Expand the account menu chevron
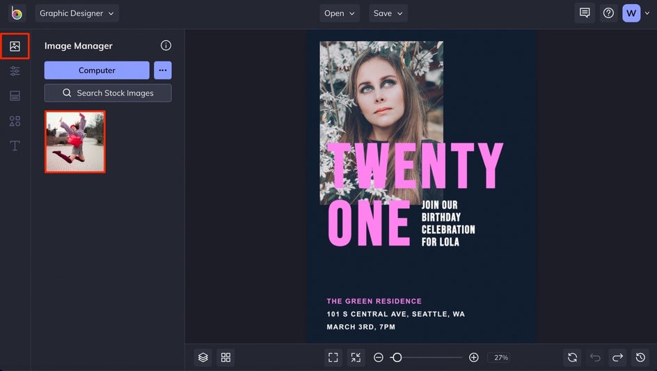The width and height of the screenshot is (657, 371). click(647, 13)
